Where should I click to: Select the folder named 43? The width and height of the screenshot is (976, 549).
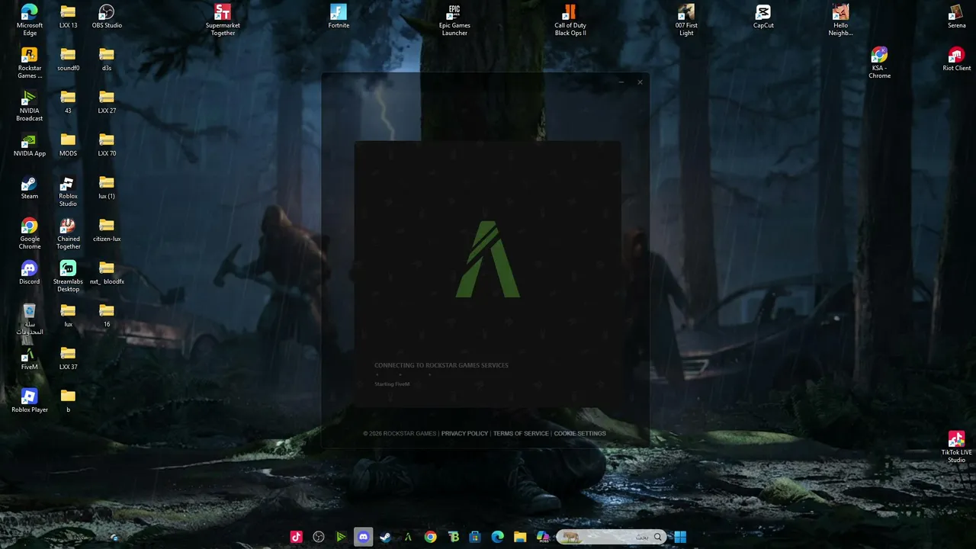pyautogui.click(x=68, y=102)
